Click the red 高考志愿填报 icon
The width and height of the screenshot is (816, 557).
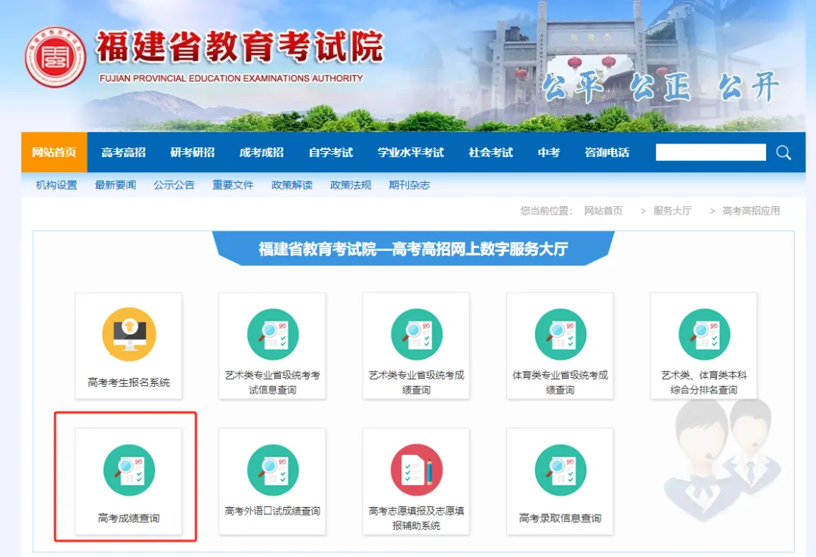tap(416, 470)
